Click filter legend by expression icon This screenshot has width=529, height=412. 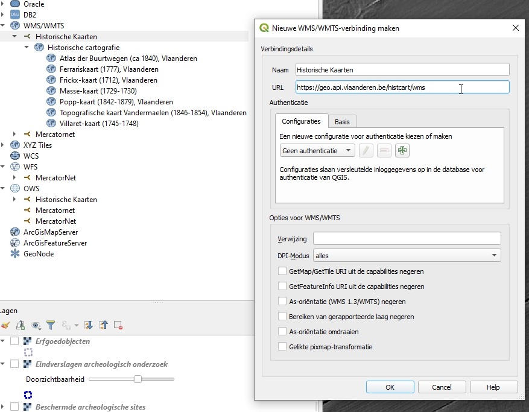[x=66, y=325]
